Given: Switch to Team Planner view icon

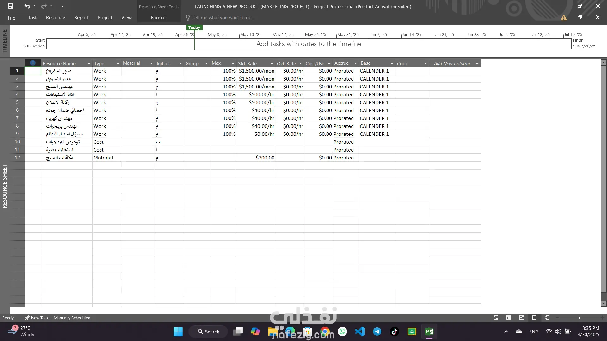Looking at the screenshot, I should click(522, 318).
